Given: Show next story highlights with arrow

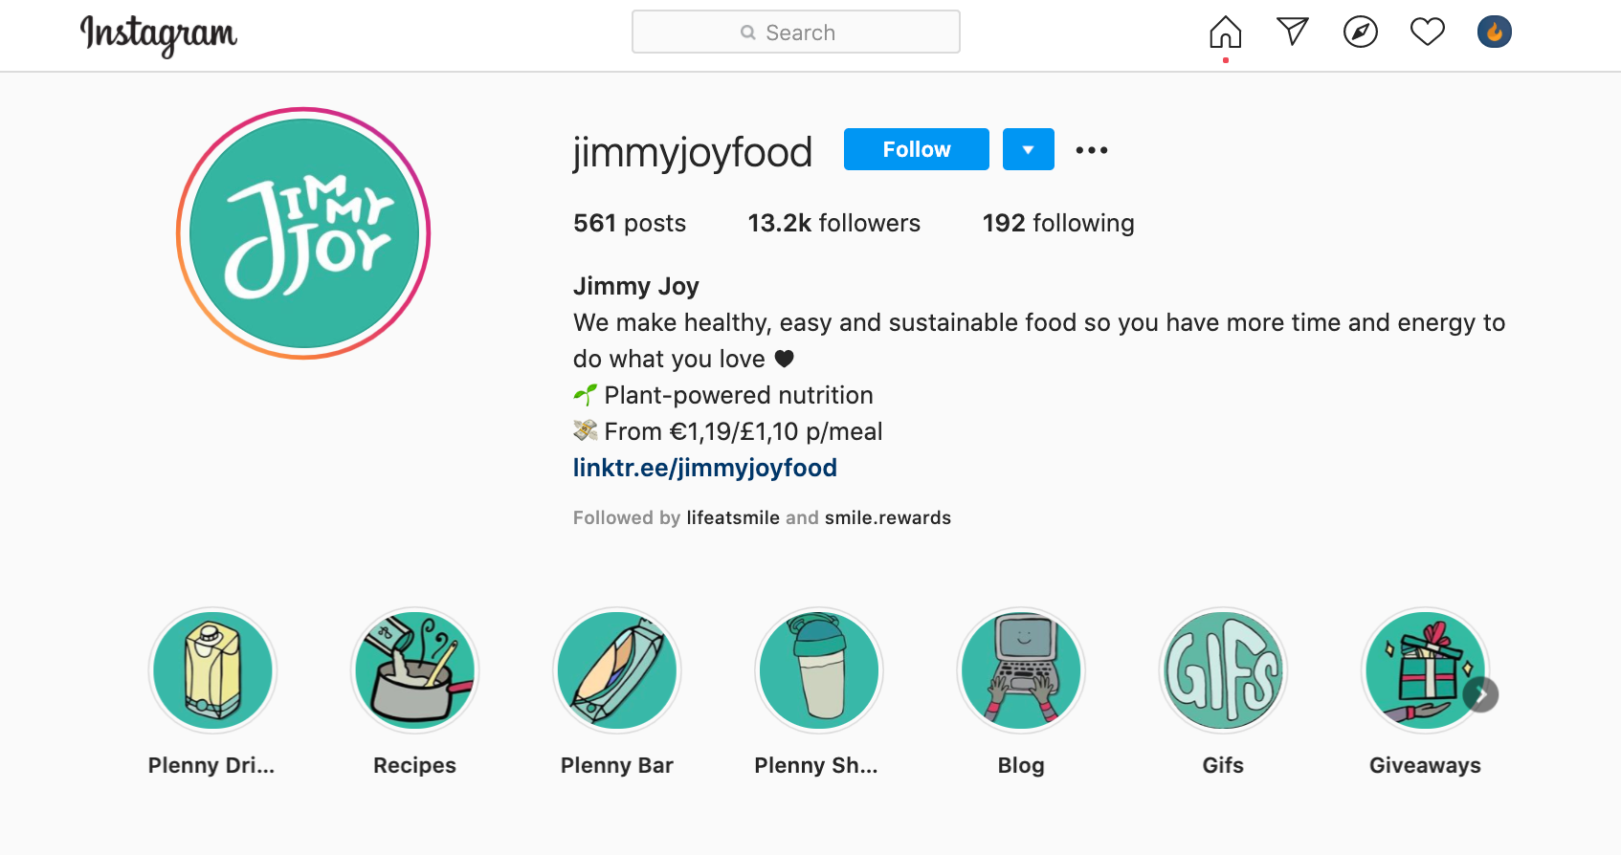Looking at the screenshot, I should click(x=1480, y=694).
